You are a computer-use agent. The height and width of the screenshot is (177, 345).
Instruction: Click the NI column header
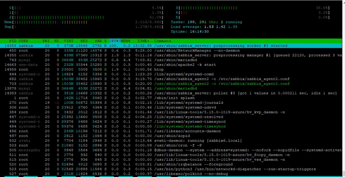(56, 41)
